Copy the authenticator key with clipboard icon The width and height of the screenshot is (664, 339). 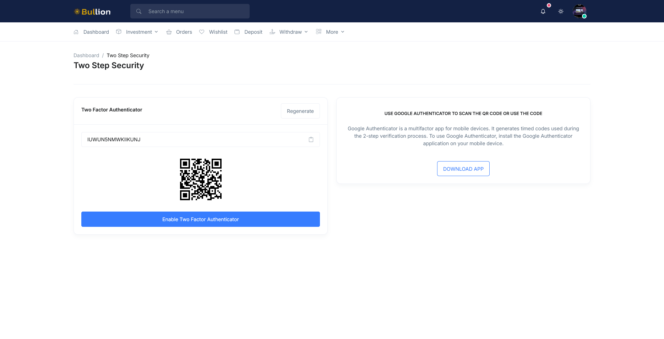pyautogui.click(x=311, y=140)
